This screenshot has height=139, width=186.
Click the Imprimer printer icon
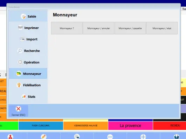click(x=20, y=28)
